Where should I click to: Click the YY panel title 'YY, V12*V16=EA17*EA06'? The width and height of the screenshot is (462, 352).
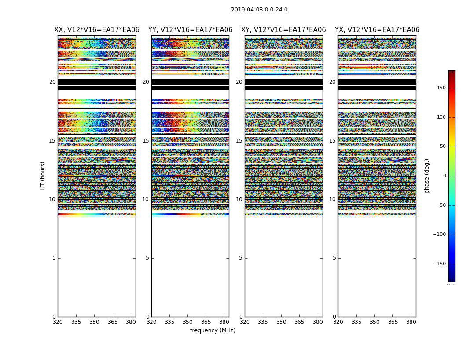tap(191, 30)
